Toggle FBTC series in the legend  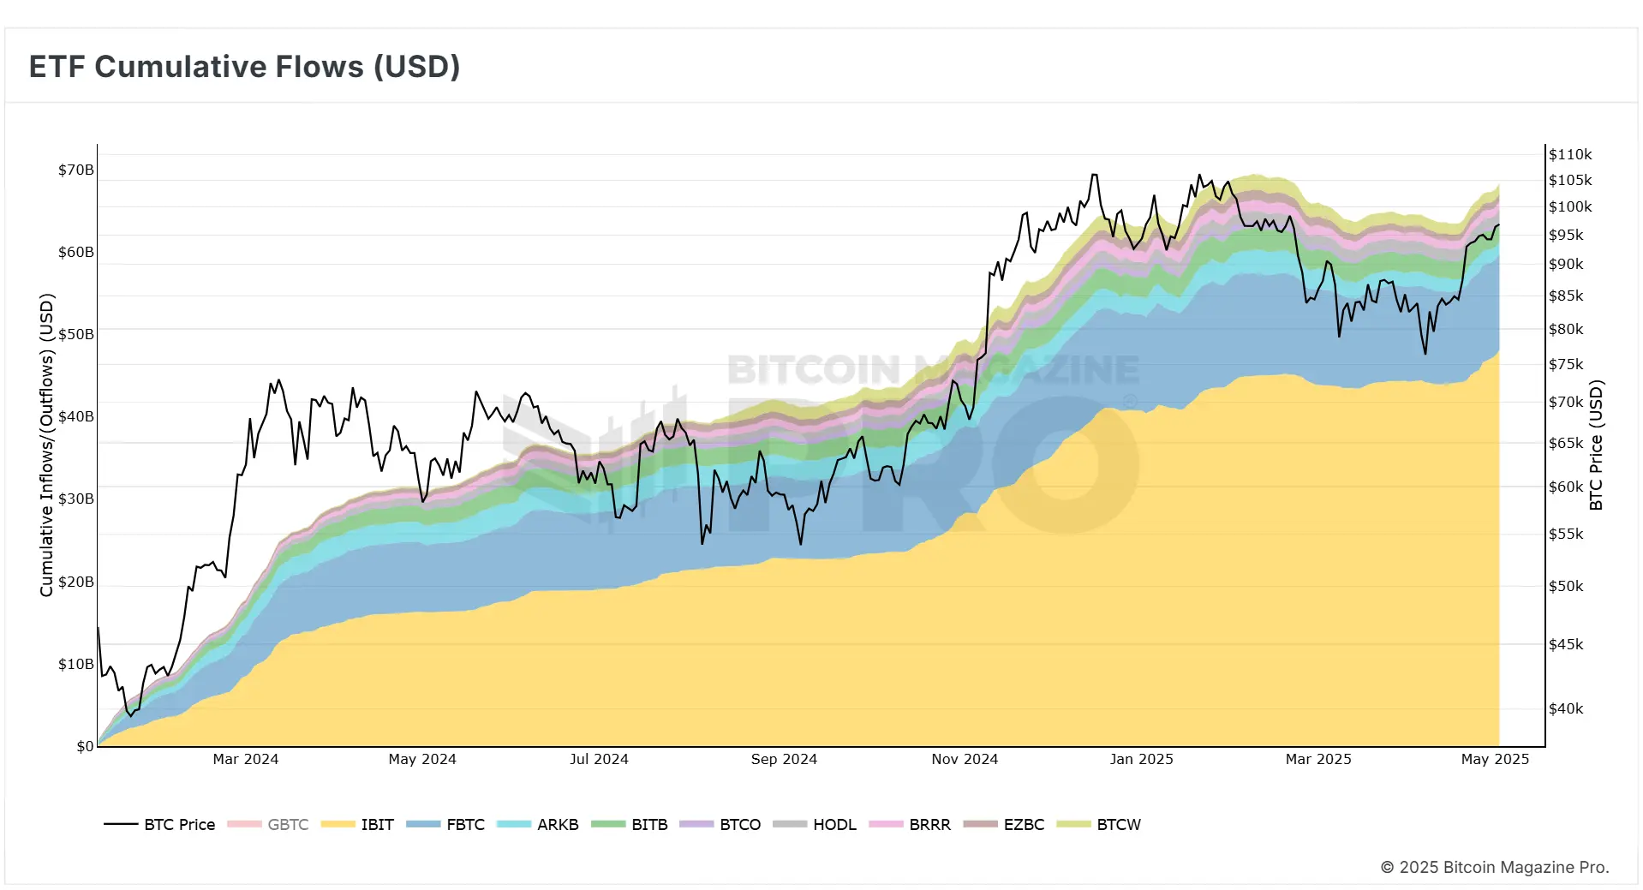[x=445, y=824]
